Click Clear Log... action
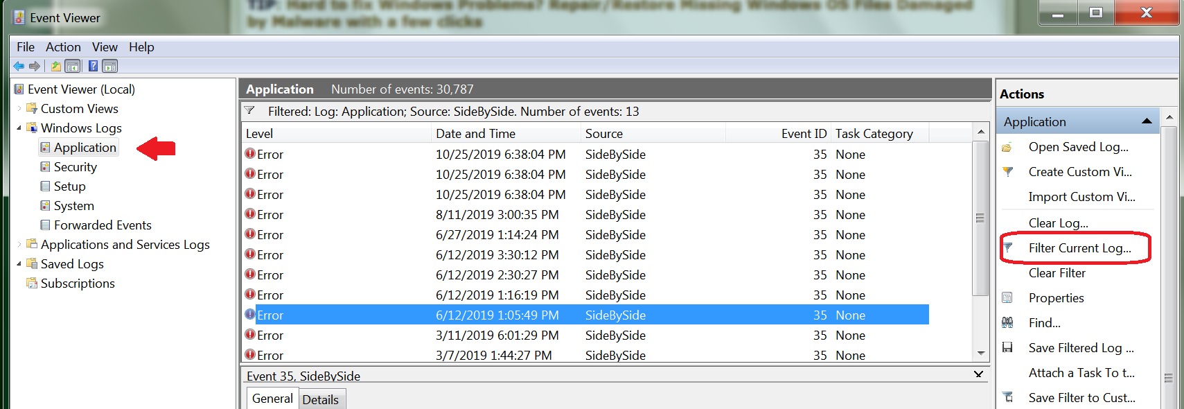1184x409 pixels. (x=1058, y=223)
